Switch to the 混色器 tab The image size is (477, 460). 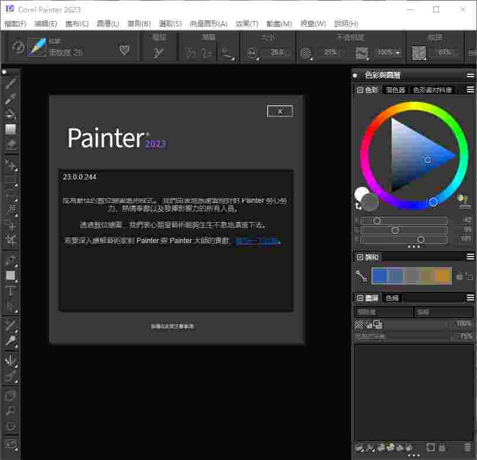click(395, 90)
